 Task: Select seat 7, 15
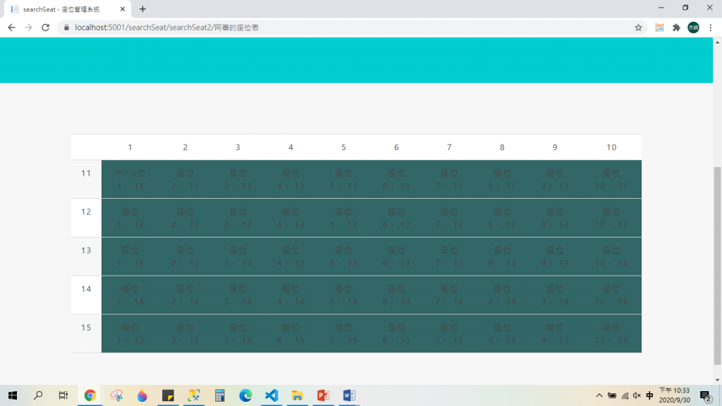[x=449, y=334]
